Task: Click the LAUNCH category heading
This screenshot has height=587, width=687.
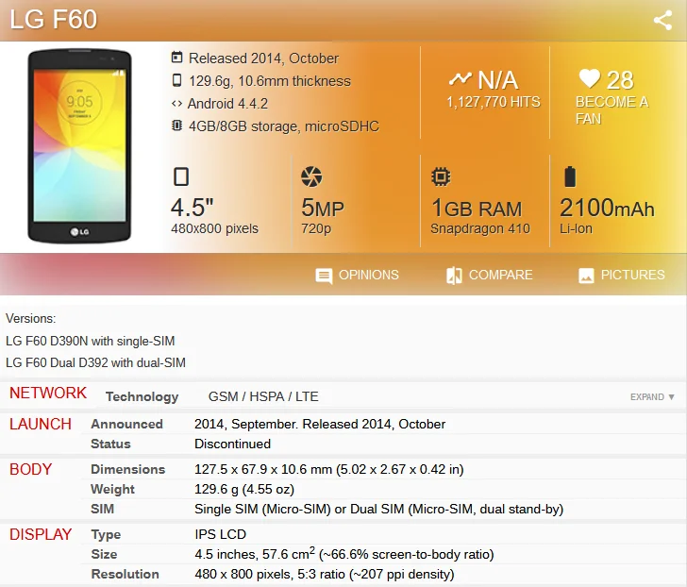Action: click(x=41, y=424)
